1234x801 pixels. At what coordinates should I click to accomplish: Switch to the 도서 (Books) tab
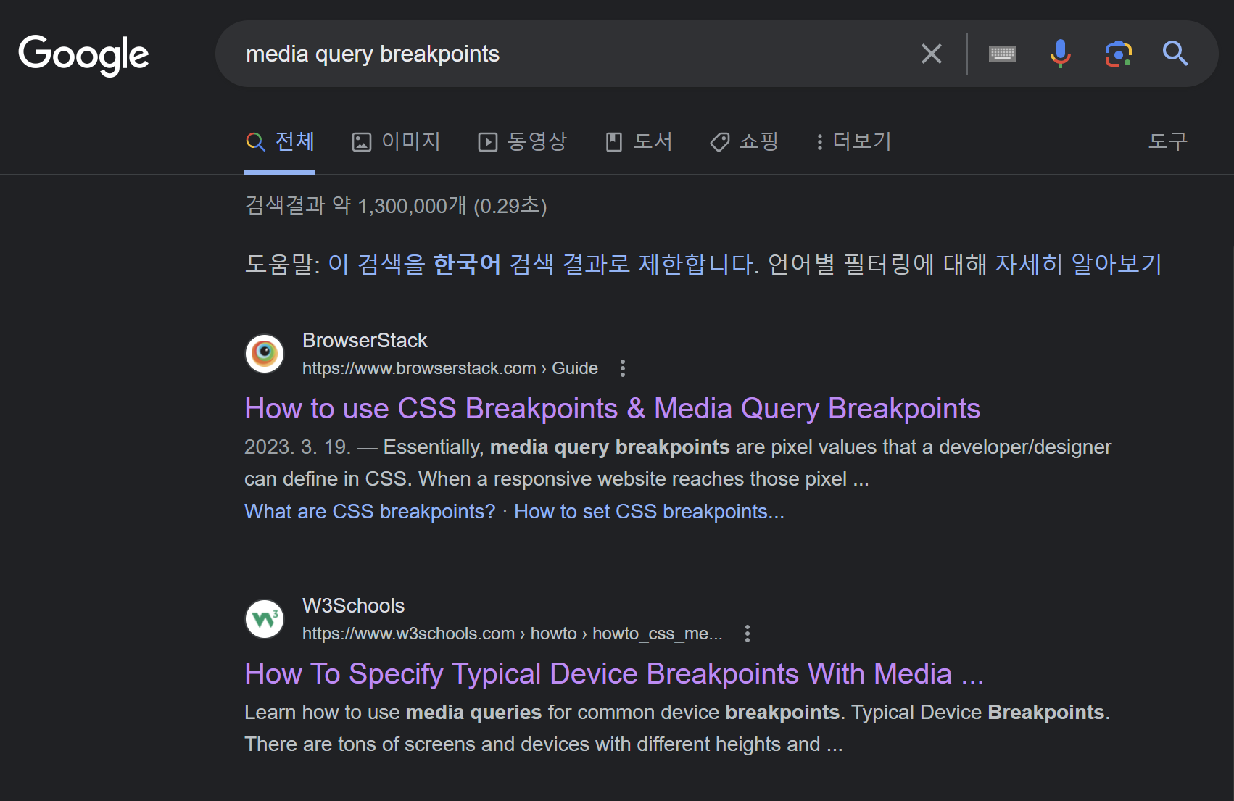639,141
